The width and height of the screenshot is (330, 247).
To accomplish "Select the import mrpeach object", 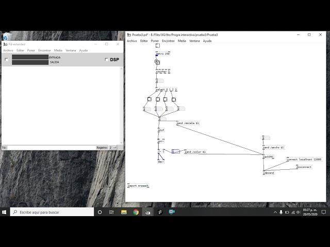I will 138,186.
